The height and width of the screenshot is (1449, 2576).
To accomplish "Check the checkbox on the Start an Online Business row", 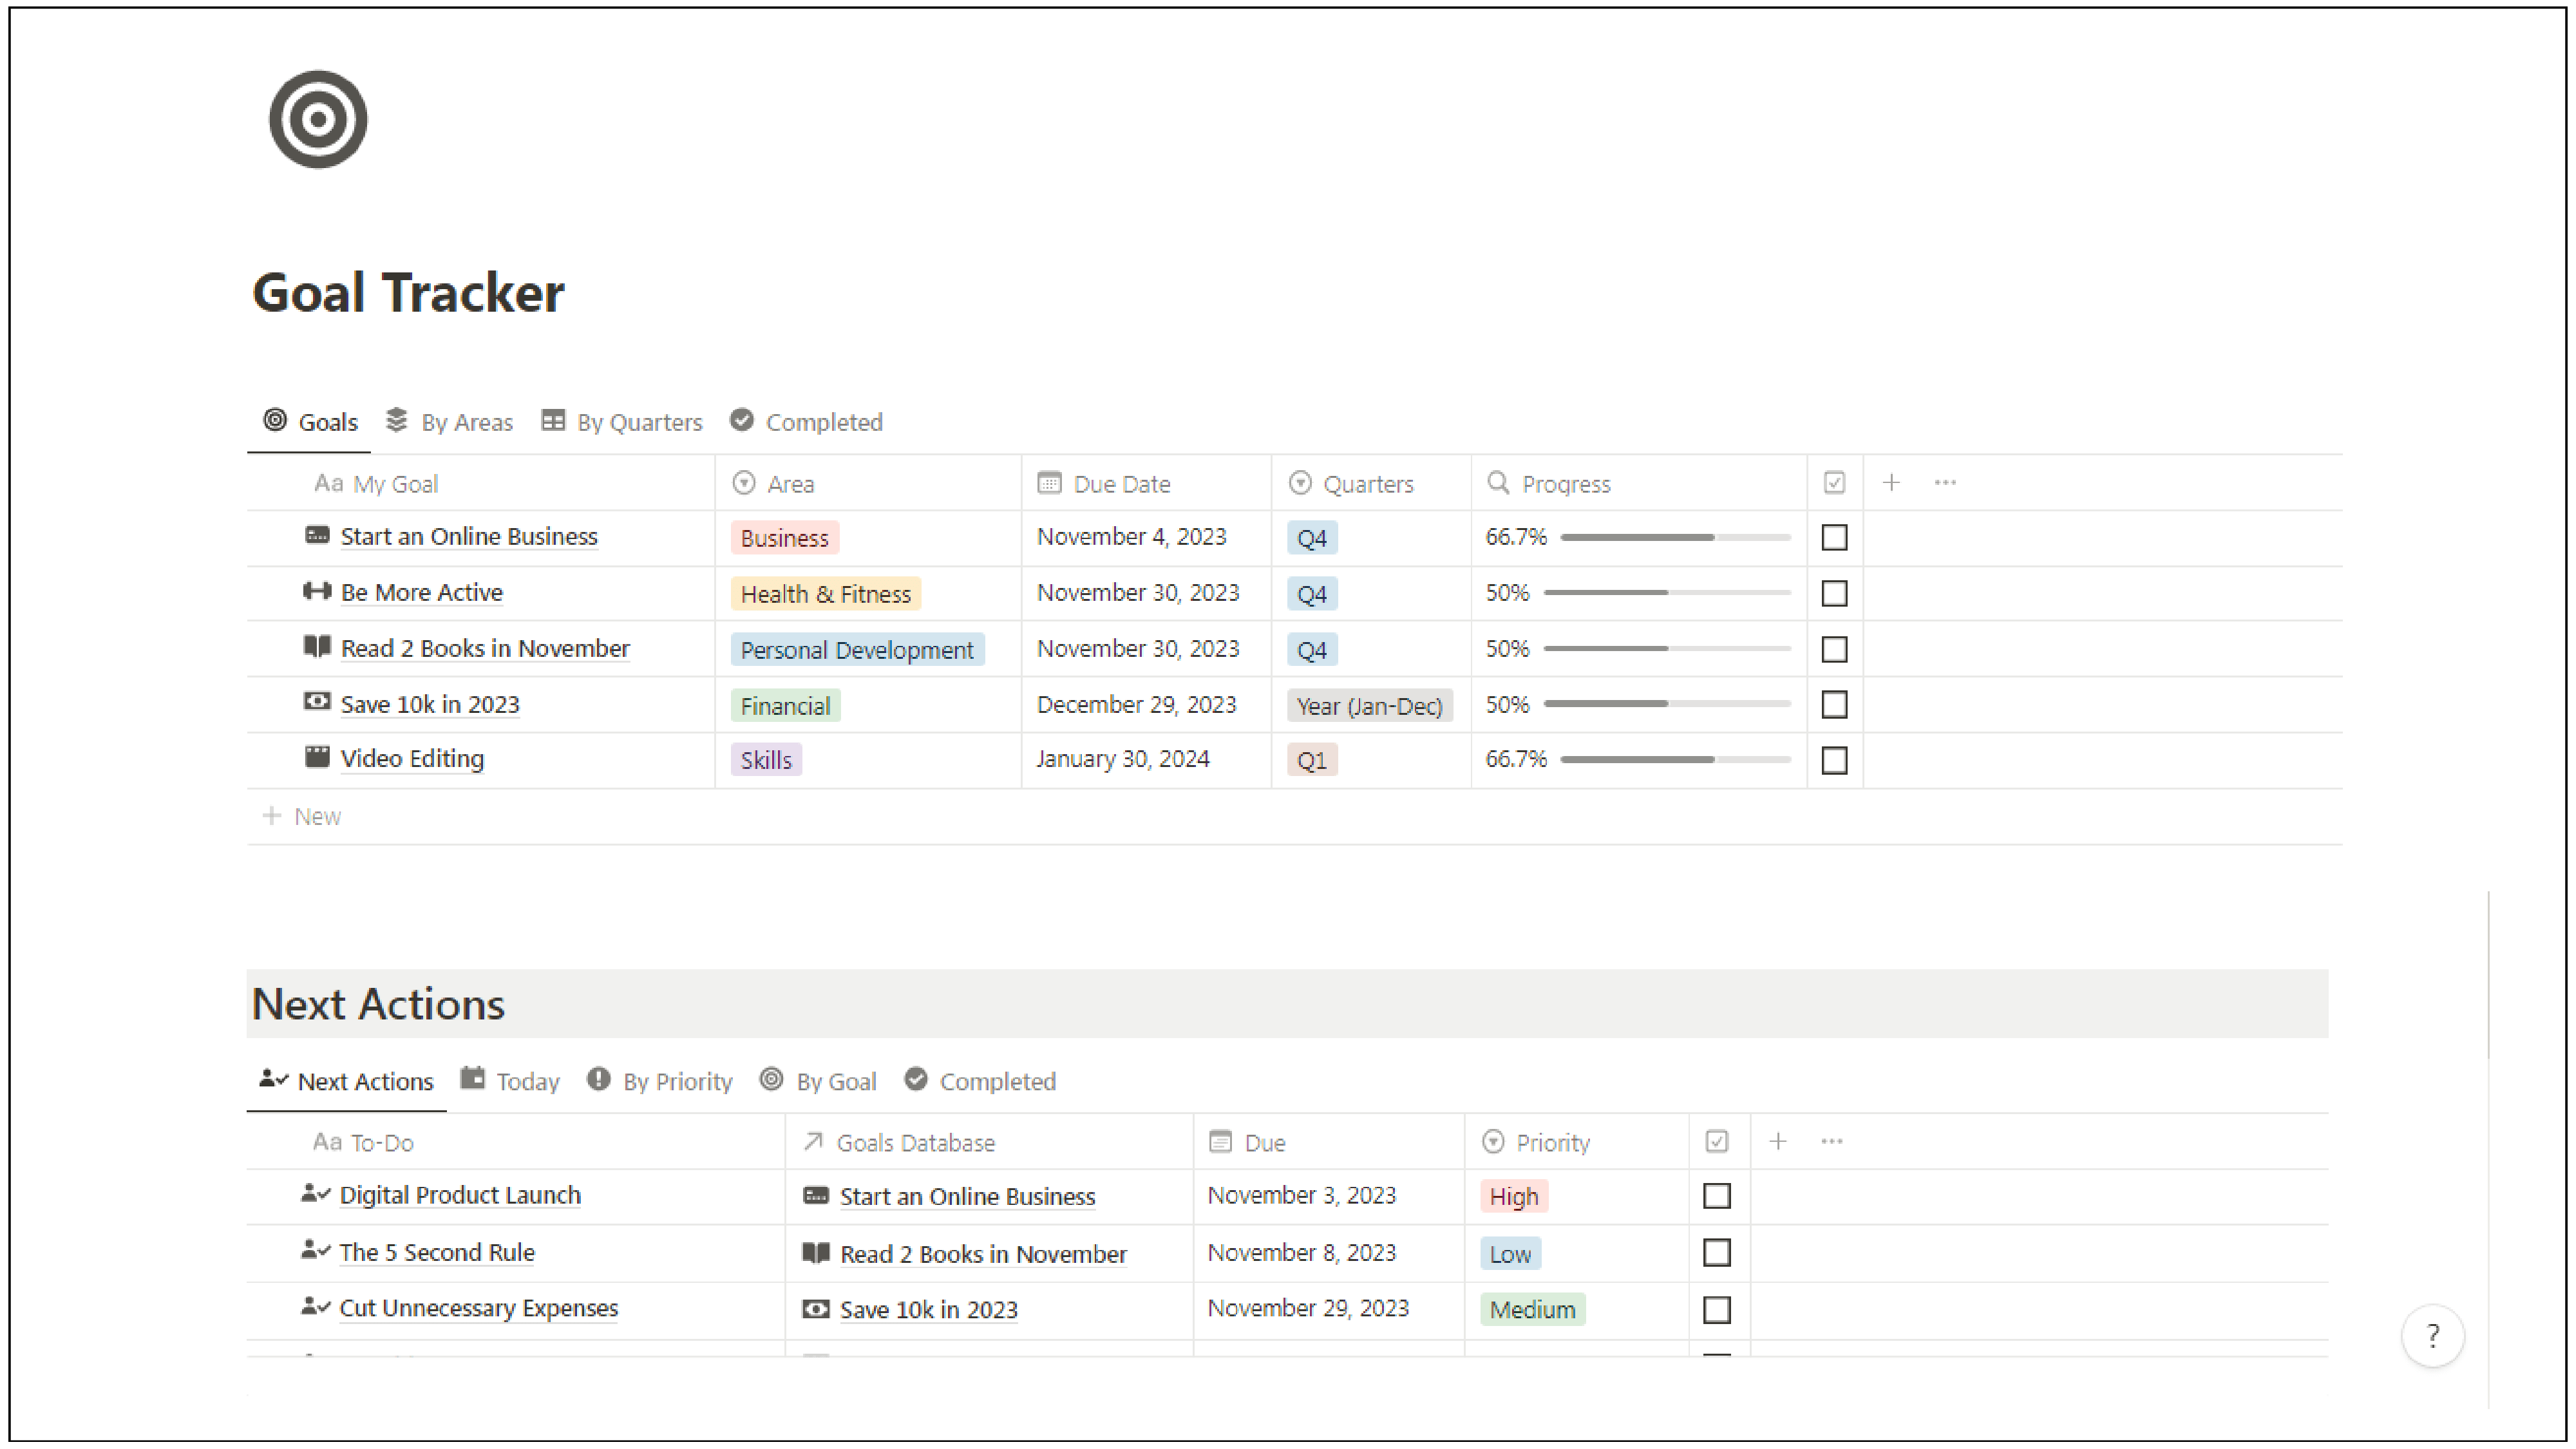I will click(1834, 537).
